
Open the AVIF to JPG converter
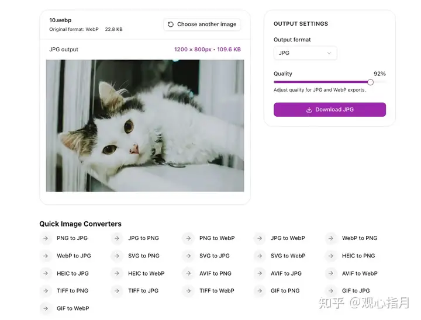pos(286,273)
